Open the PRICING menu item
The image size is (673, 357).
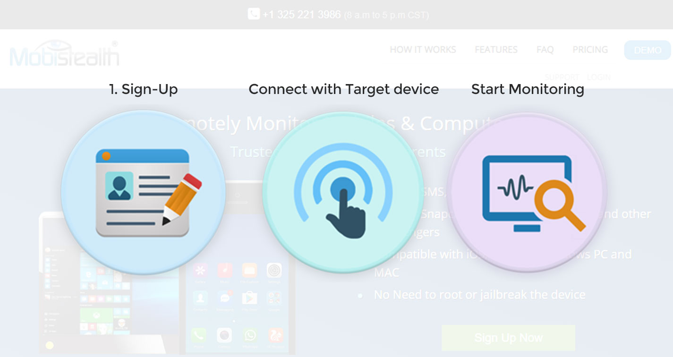590,50
